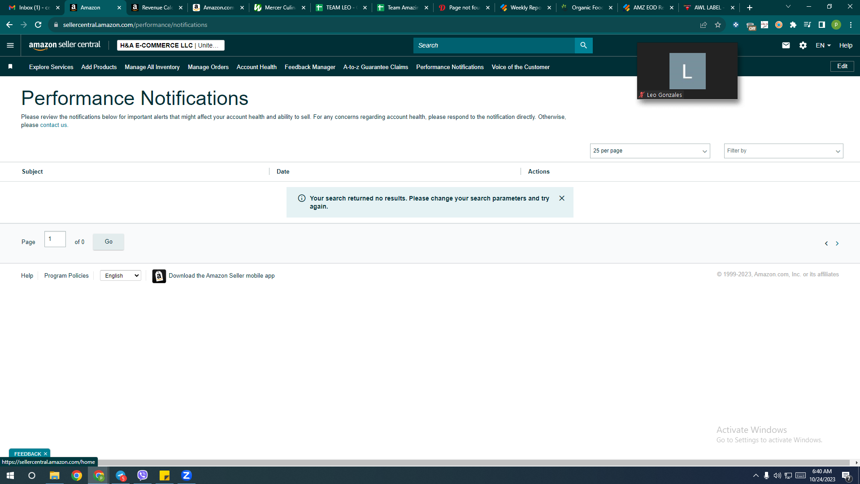Screen dimensions: 860x484
Task: Open the Chrome extensions puzzle icon
Action: tap(793, 25)
